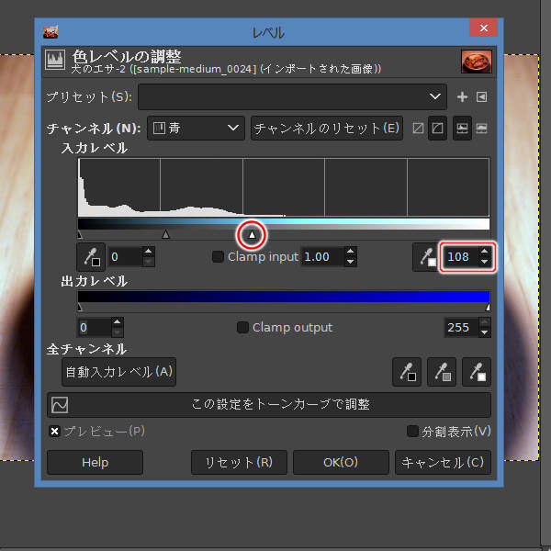Select perceptual adjustment icon
Viewport: 551px width, 551px height.
coord(437,128)
